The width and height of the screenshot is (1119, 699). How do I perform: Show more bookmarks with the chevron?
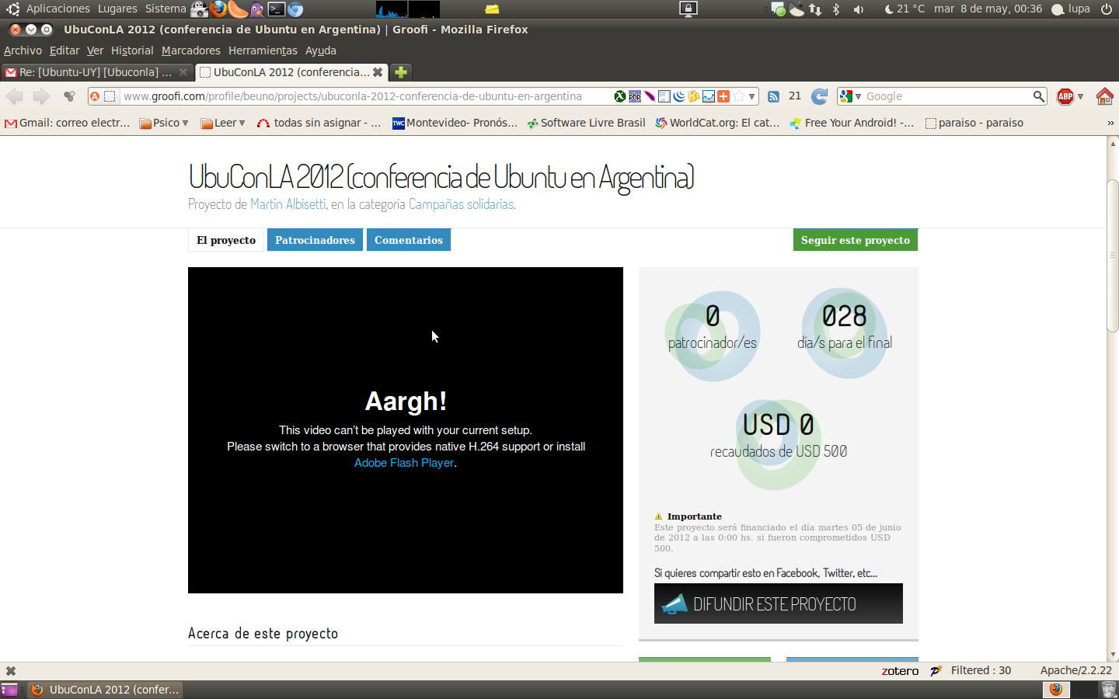(1110, 123)
